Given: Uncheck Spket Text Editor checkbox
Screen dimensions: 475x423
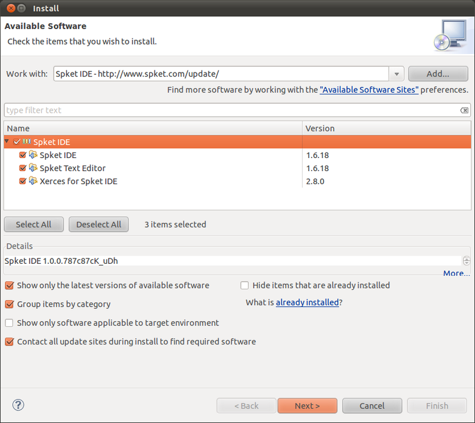Looking at the screenshot, I should click(23, 168).
